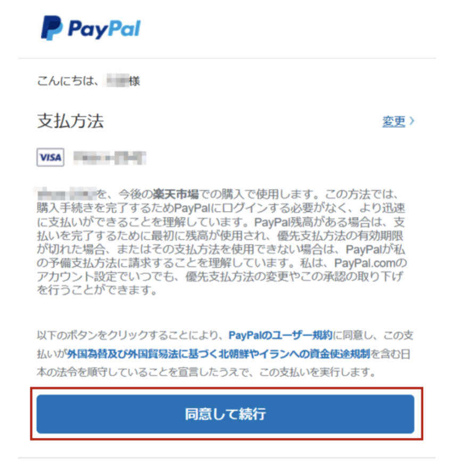The width and height of the screenshot is (462, 469).
Task: Click the PayPal wordmark text in header
Action: (x=104, y=29)
